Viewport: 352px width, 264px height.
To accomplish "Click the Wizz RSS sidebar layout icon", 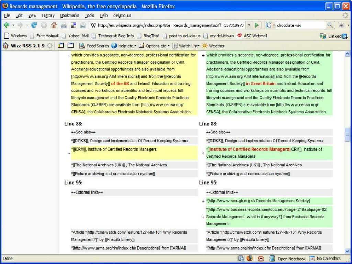I will coord(60,46).
